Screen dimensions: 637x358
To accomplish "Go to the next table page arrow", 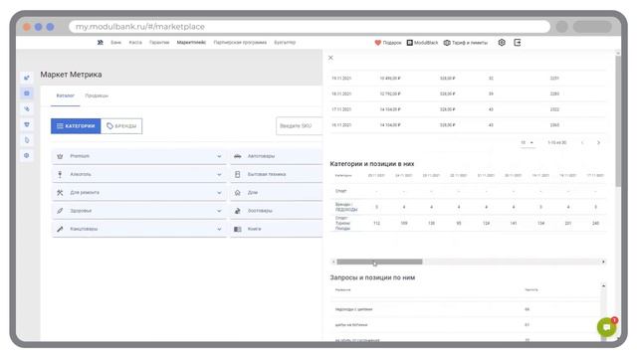I will click(598, 143).
